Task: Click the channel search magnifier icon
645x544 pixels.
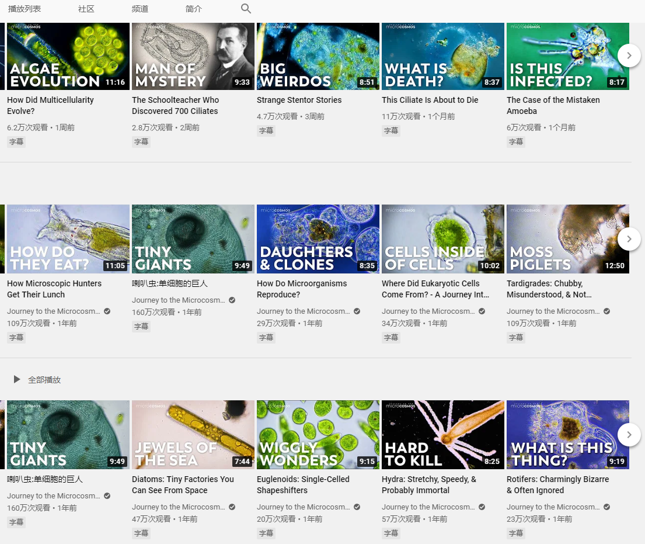Action: tap(246, 9)
